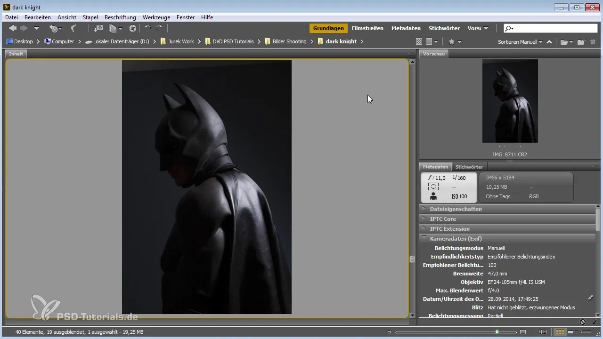Screen dimensions: 603x339
Task: Open the workspace list dropdown arrow
Action: tap(486, 29)
